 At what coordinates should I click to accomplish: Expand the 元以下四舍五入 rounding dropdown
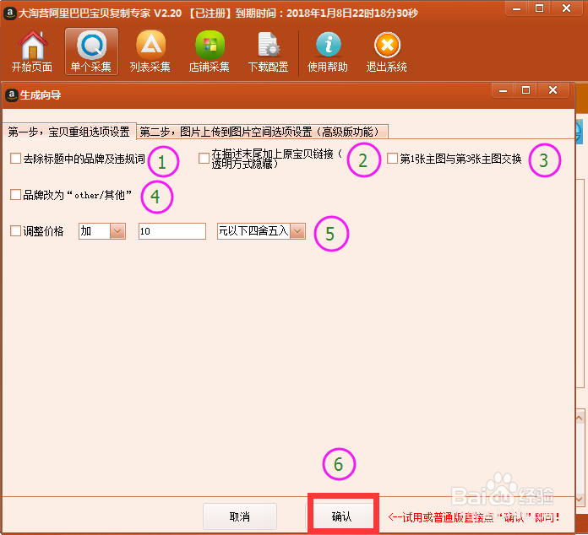pyautogui.click(x=297, y=231)
